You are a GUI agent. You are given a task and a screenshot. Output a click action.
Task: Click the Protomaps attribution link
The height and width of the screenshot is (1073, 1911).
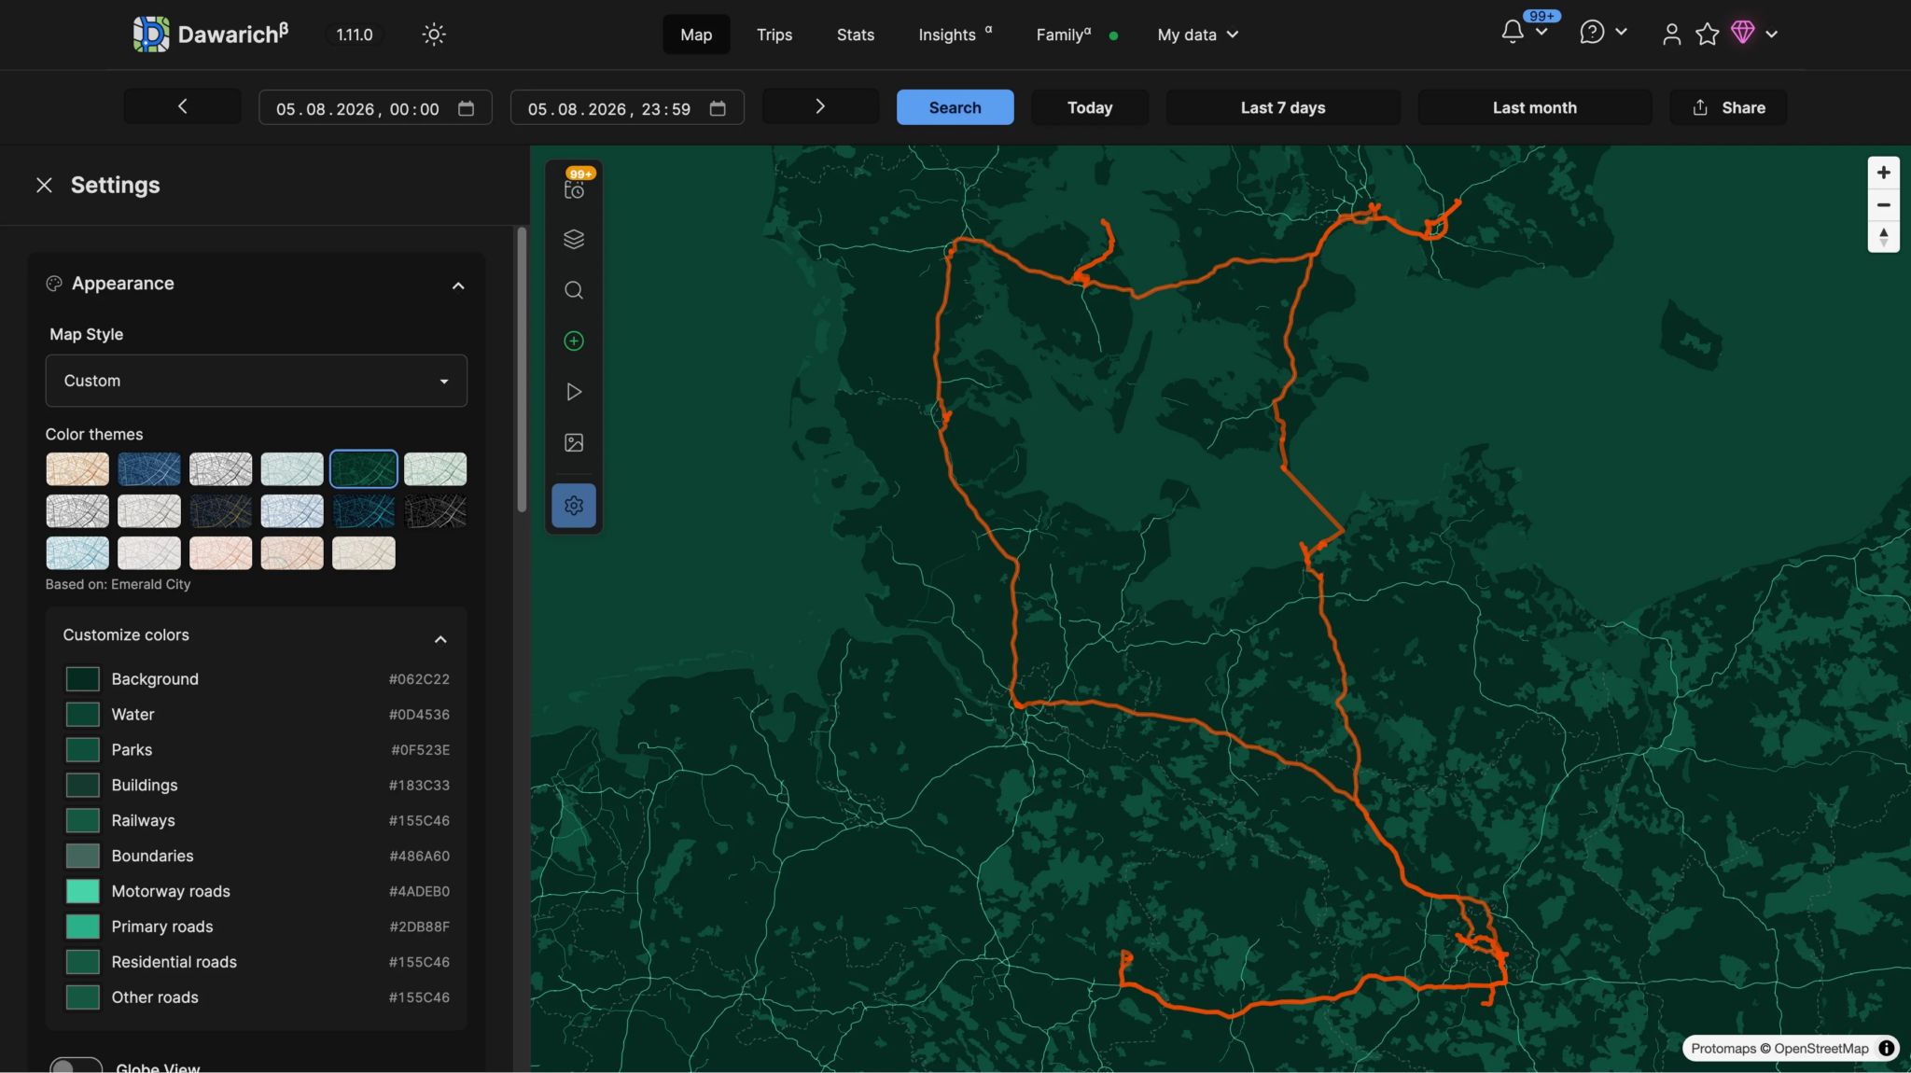pyautogui.click(x=1723, y=1049)
